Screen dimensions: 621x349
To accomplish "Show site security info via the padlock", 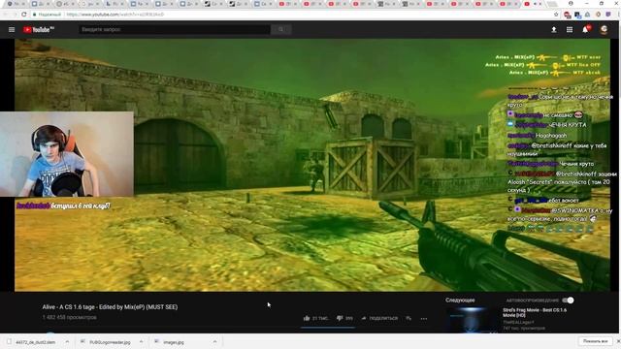I will point(35,15).
